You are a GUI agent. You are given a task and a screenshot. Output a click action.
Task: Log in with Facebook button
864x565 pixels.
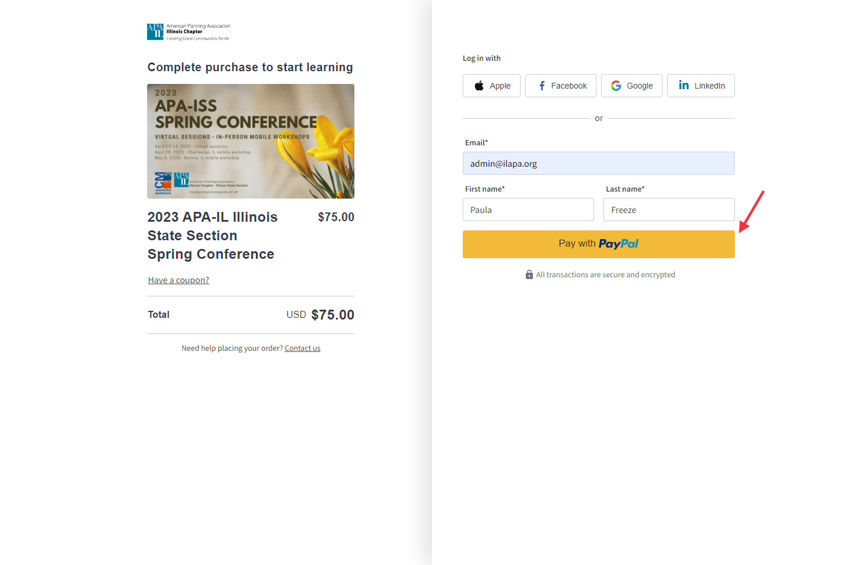[561, 86]
